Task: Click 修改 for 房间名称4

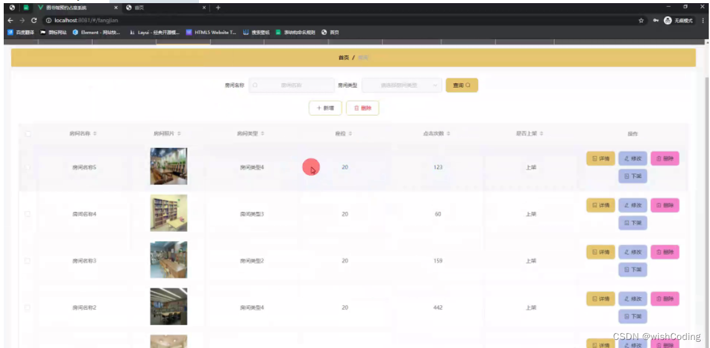Action: pyautogui.click(x=632, y=205)
